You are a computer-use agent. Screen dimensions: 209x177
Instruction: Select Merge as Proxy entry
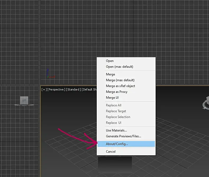[x=126, y=92]
